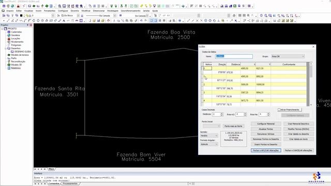Open the Georreferenciamento menu
Screen dimensions: 331x186
[x=131, y=11]
